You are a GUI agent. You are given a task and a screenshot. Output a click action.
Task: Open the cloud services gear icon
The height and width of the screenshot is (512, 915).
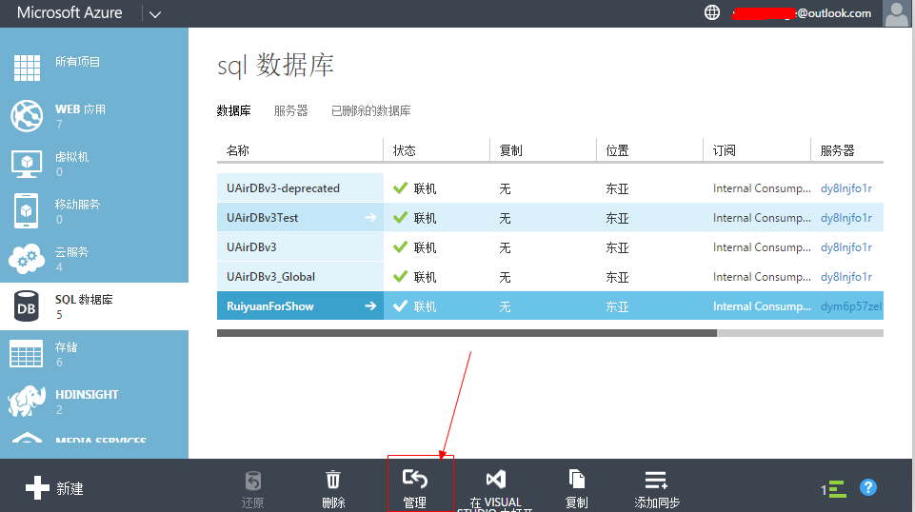click(27, 258)
